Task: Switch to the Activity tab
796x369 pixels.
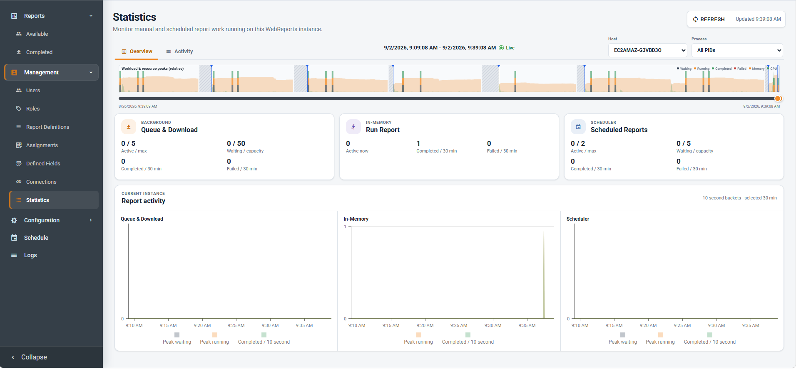Action: 179,52
